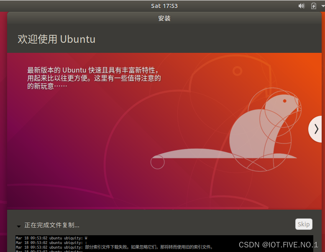Click the 欢迎使用 Ubuntu heading
325x252 pixels.
pyautogui.click(x=56, y=39)
